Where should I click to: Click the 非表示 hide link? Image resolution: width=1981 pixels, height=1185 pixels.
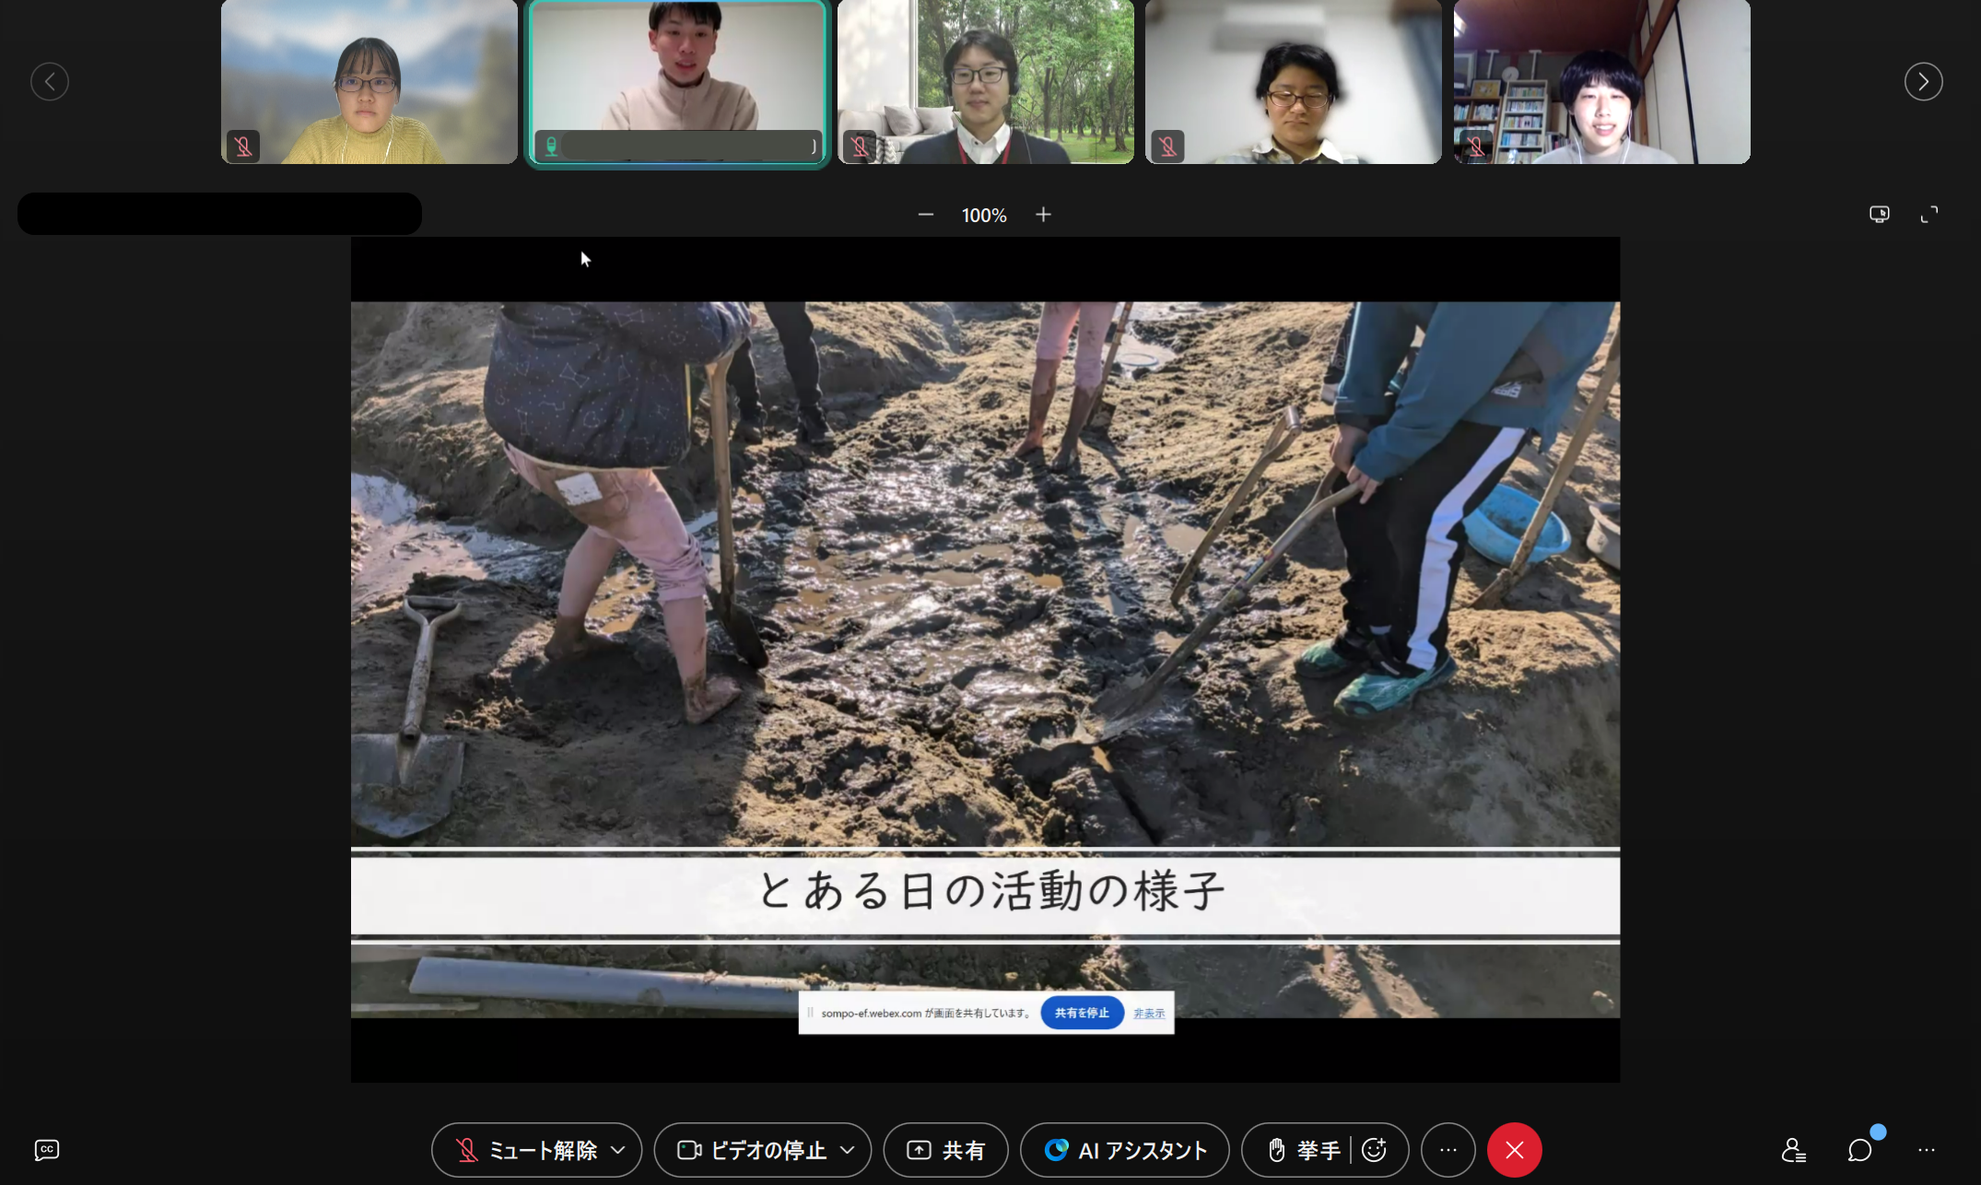point(1148,1013)
